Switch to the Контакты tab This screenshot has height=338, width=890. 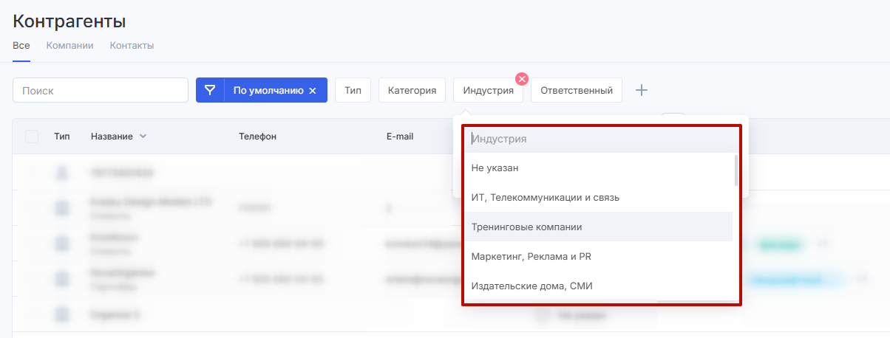[x=132, y=45]
